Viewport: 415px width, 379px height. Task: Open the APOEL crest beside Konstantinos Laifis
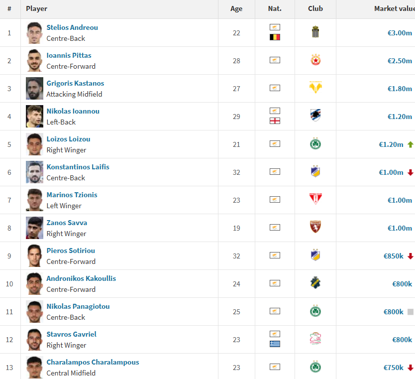[x=315, y=171]
